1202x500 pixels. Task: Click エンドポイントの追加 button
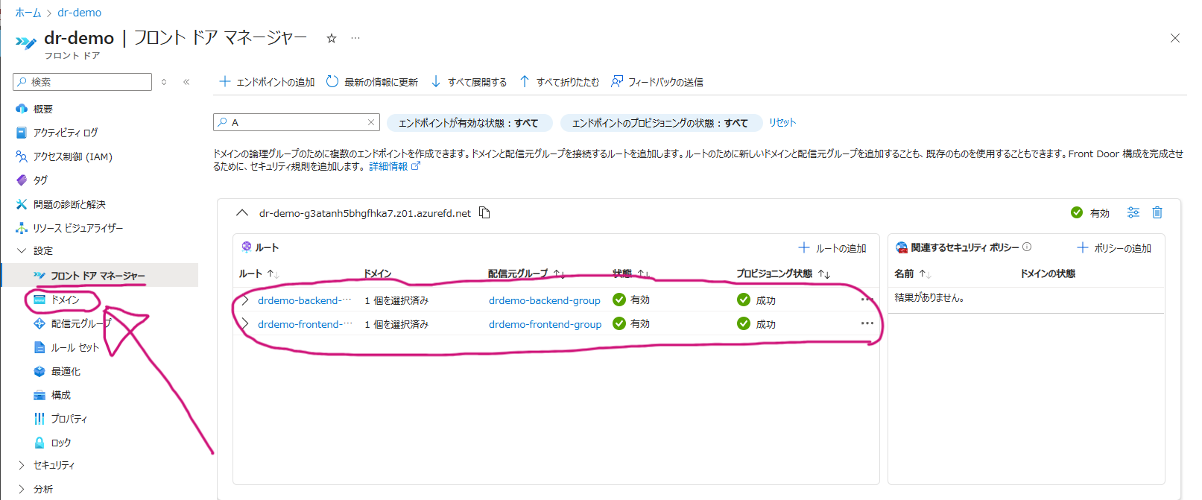click(267, 82)
